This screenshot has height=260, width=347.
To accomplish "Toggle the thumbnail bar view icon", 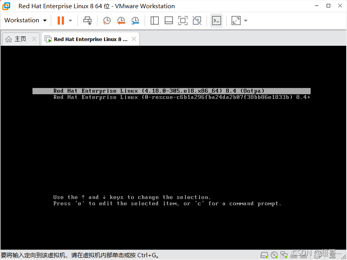I will [x=169, y=21].
